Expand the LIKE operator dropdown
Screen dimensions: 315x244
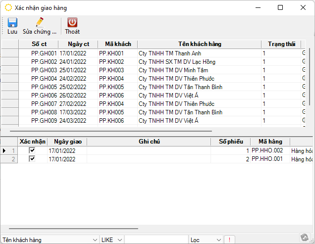120,240
